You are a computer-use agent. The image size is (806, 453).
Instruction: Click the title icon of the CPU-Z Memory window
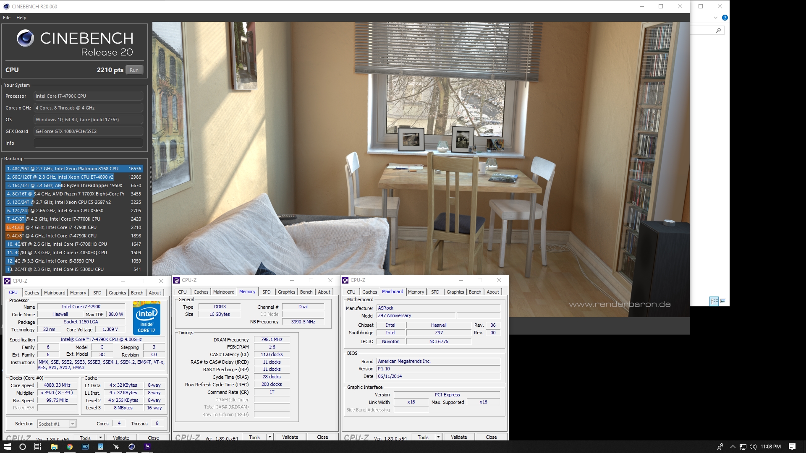pos(177,280)
